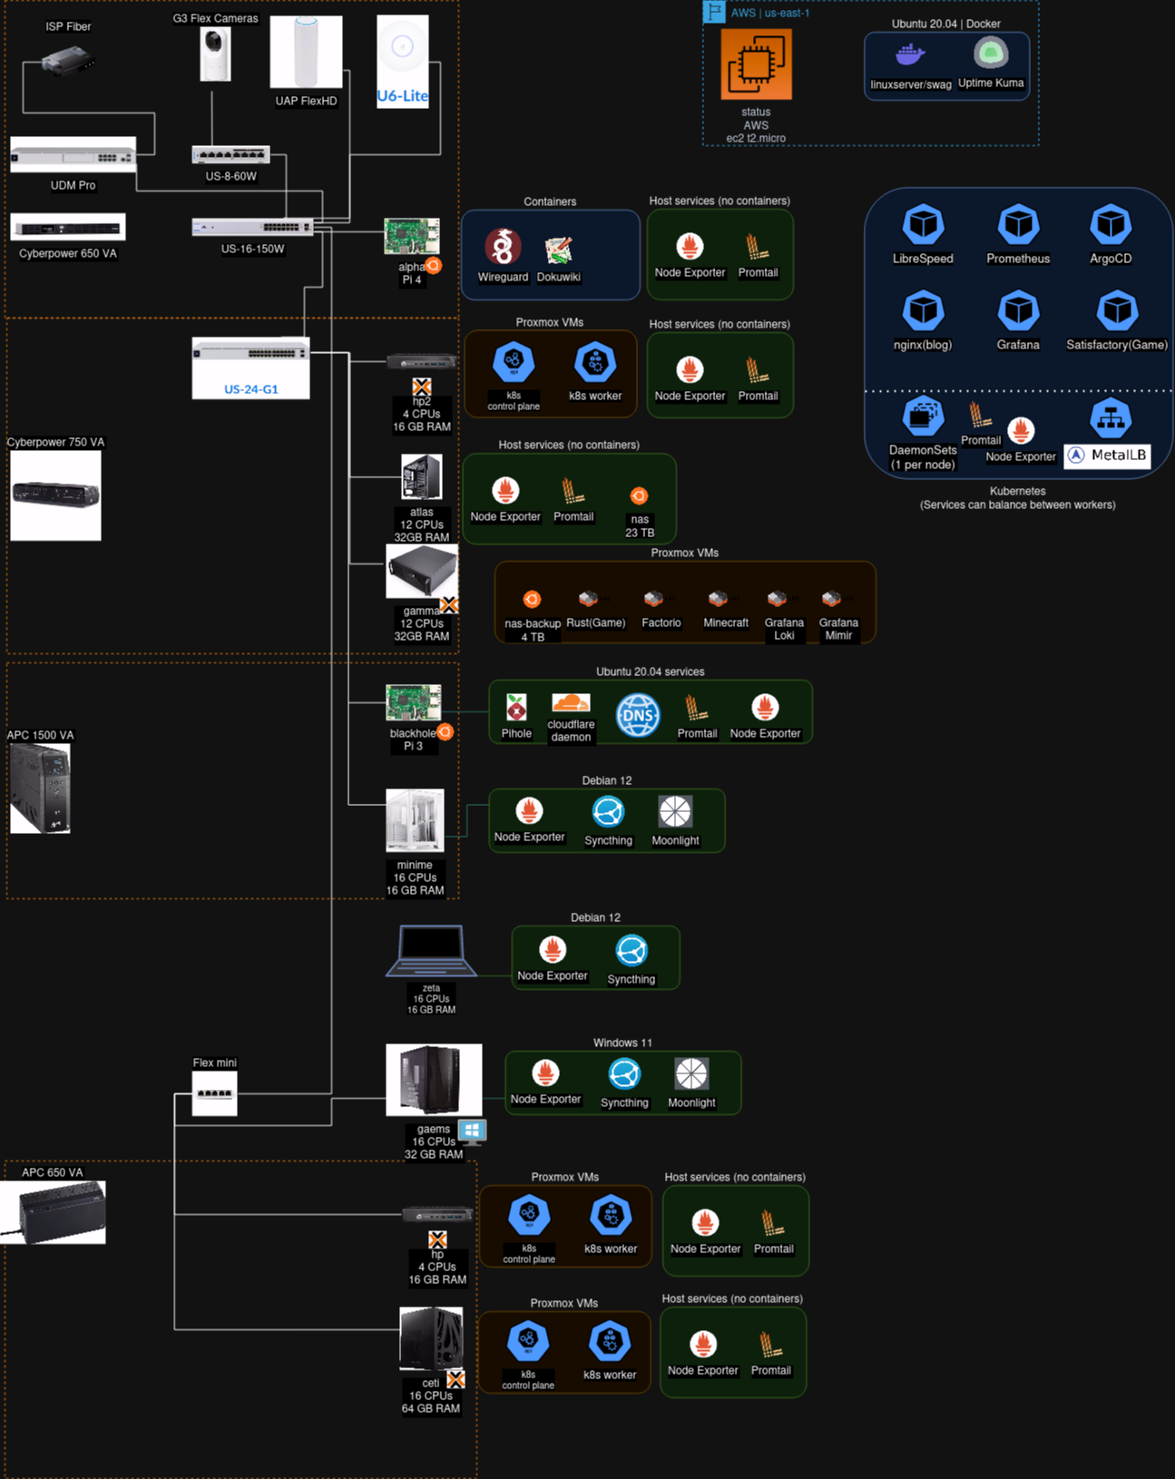
Task: Click the Grafana Mimir VM icon
Action: tap(832, 598)
